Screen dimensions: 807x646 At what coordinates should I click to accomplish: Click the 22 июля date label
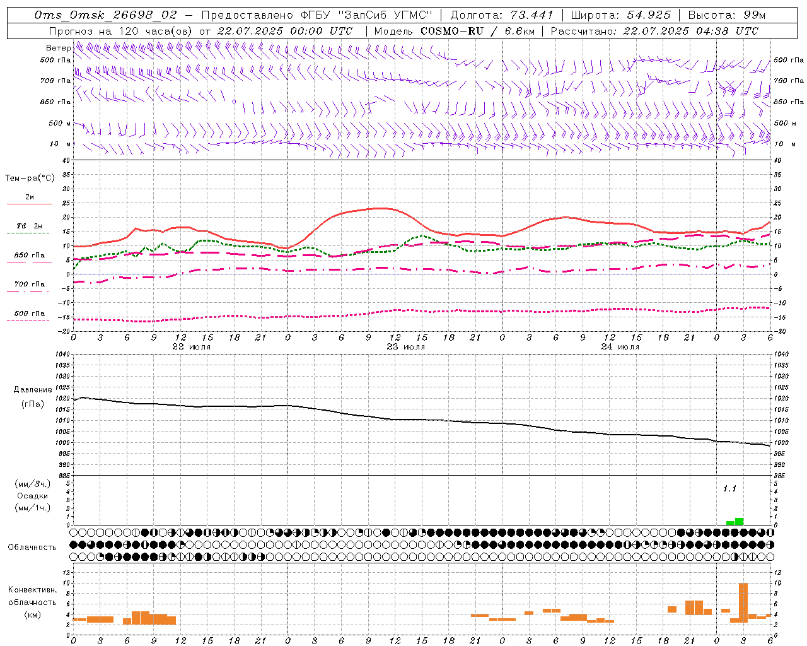point(192,346)
